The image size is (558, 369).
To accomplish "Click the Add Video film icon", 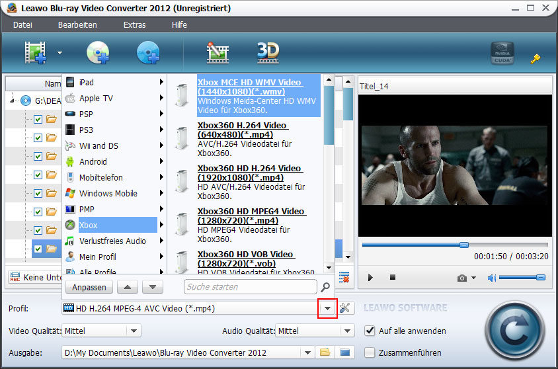I will point(35,53).
